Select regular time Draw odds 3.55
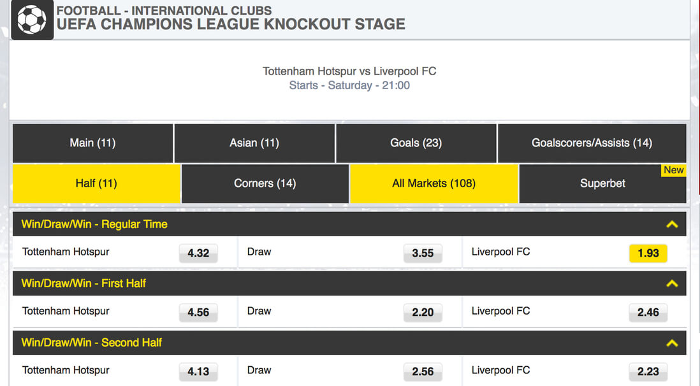The image size is (700, 386). tap(423, 253)
